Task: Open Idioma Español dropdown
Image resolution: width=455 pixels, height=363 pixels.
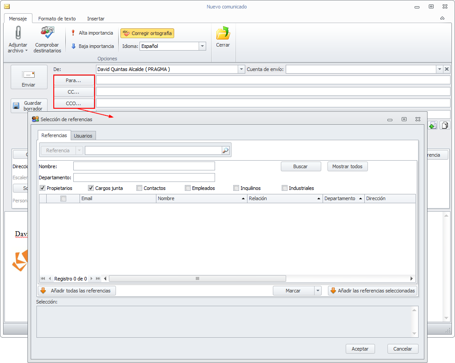Action: [202, 46]
